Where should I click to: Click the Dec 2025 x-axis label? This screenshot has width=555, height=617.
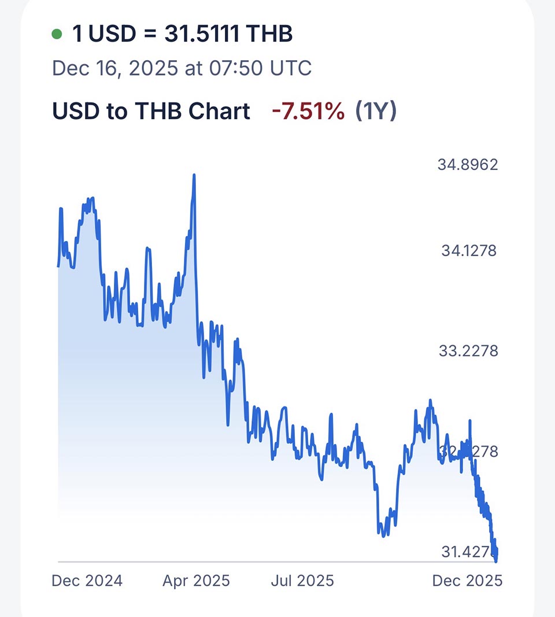[467, 580]
